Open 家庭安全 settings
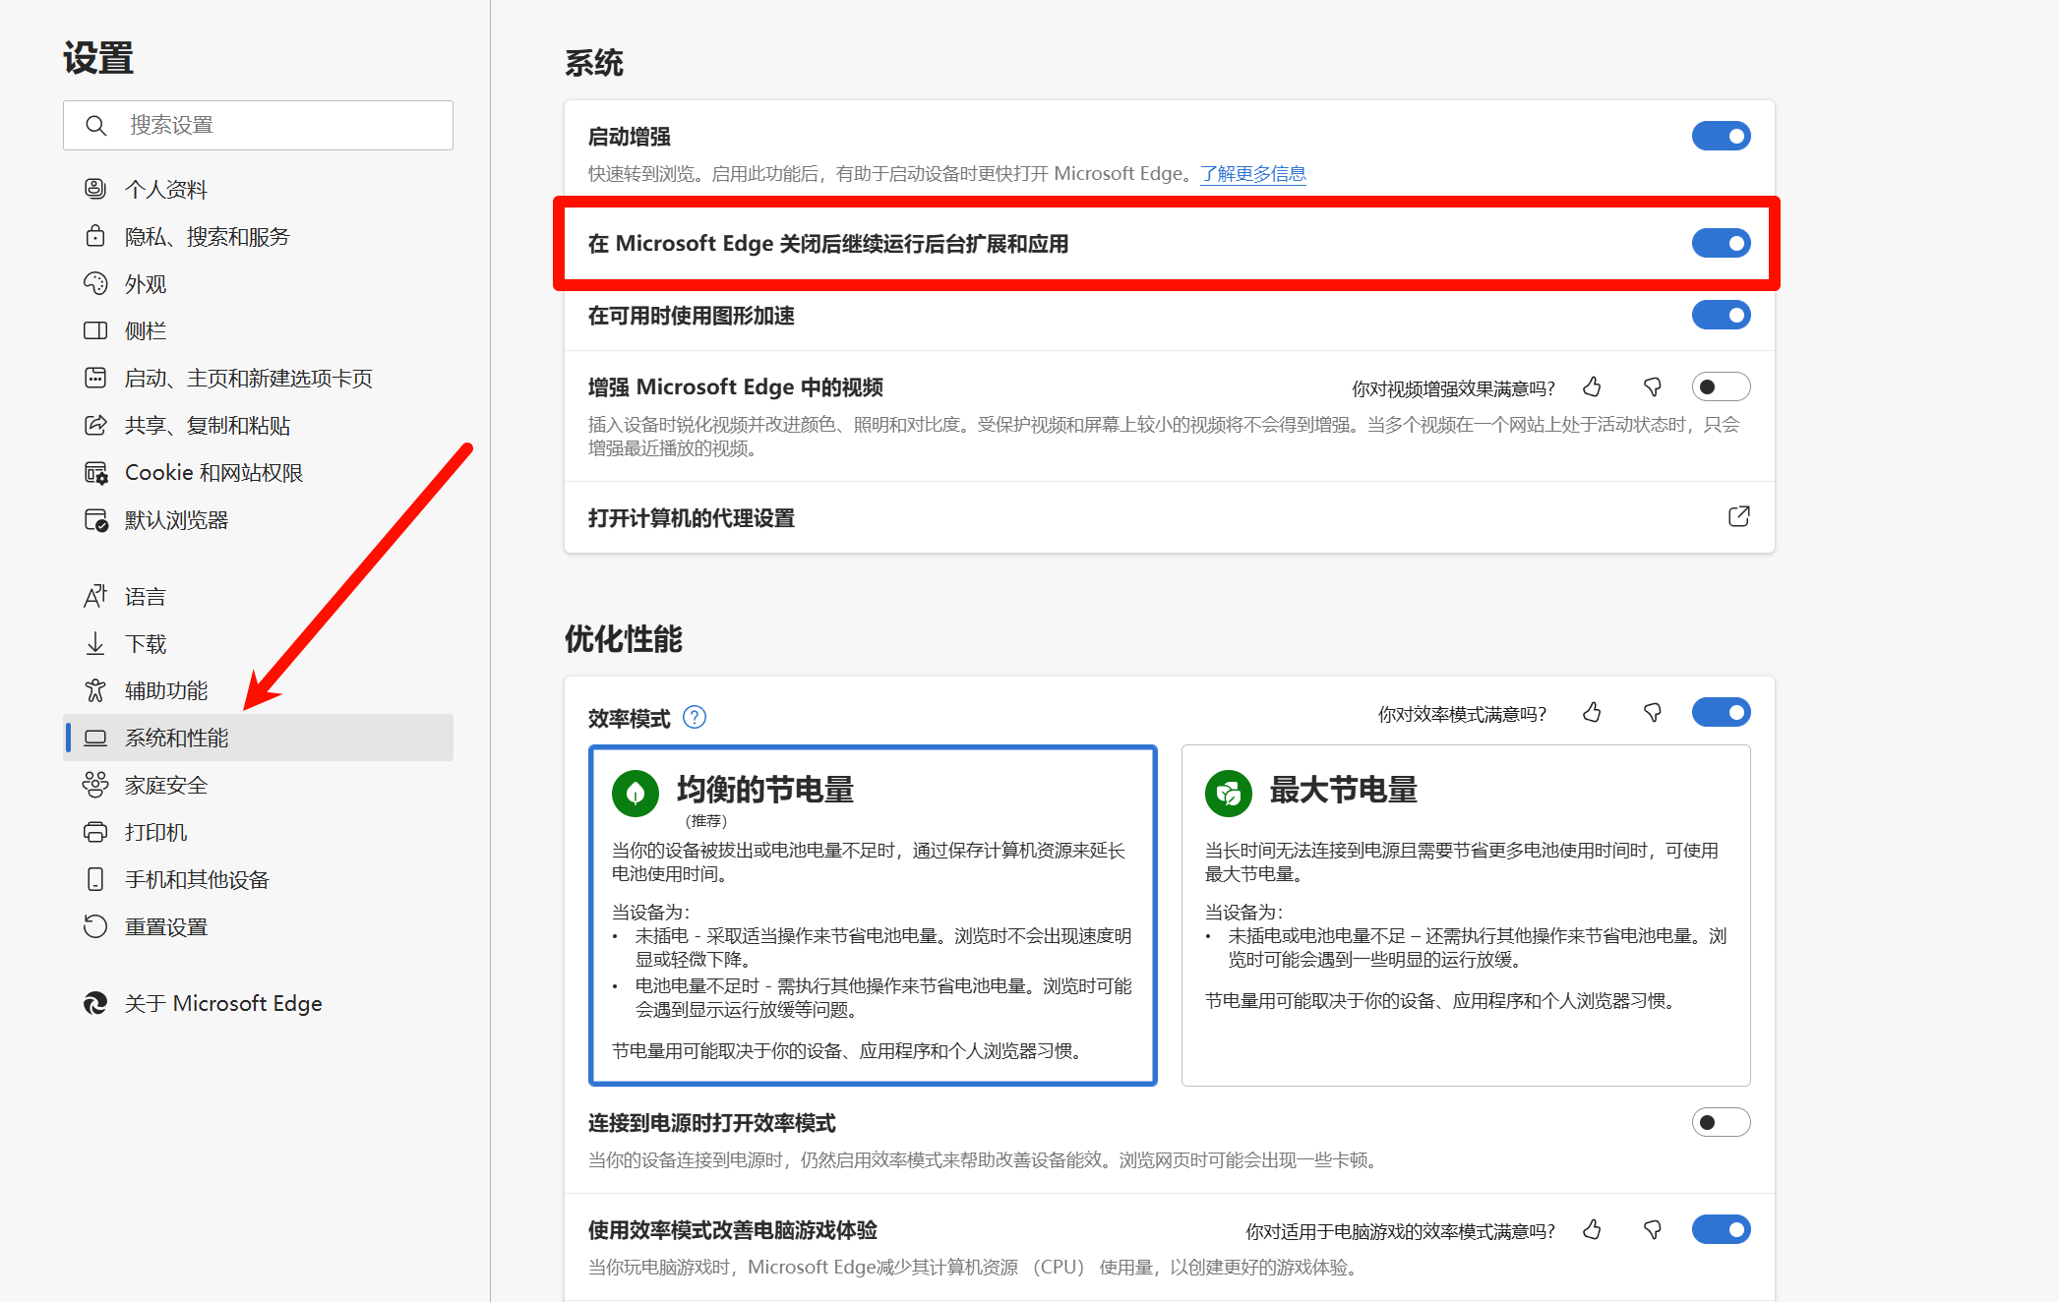The height and width of the screenshot is (1302, 2059). 259,785
